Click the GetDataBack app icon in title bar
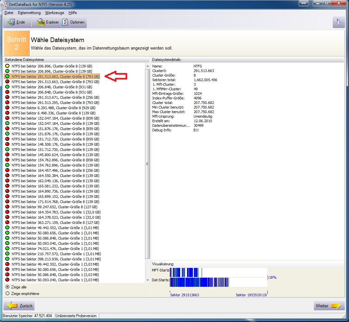The height and width of the screenshot is (322, 349). [x=5, y=4]
